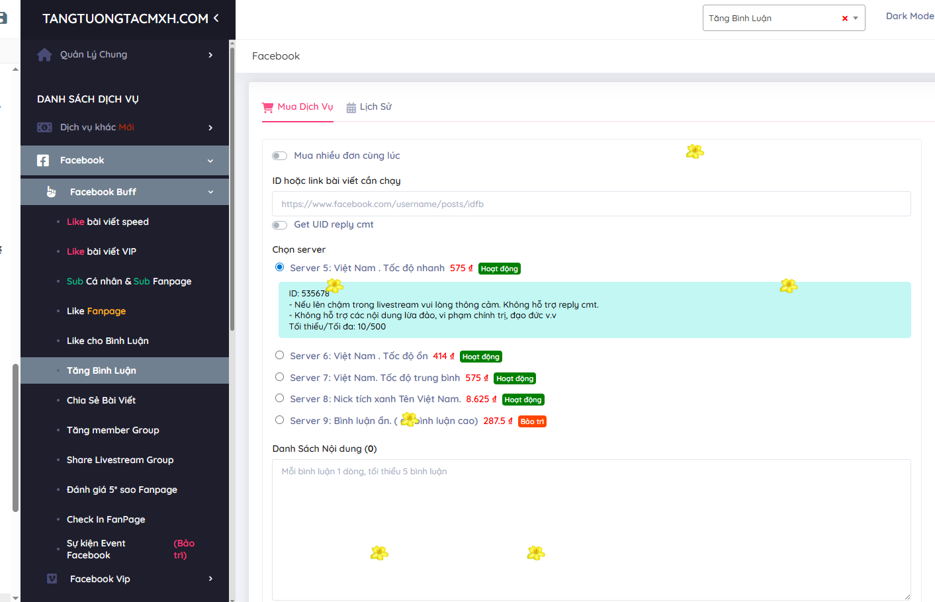Click the calendar icon next to Lịch Sử
Screen dimensions: 935x602
[x=351, y=108]
